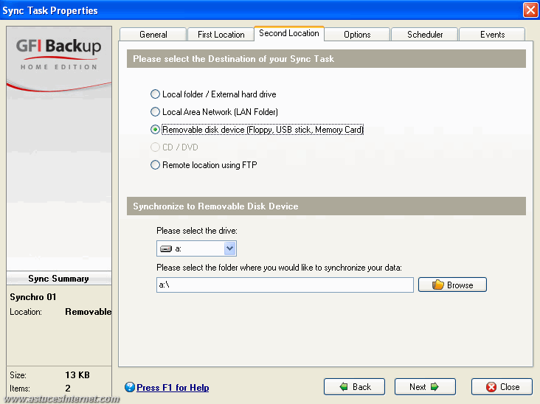
Task: Click the Synchro 01 task name
Action: (x=32, y=297)
